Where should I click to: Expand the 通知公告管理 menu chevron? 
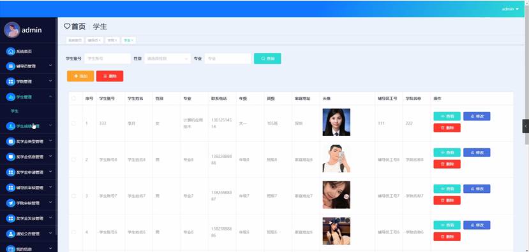pos(50,233)
